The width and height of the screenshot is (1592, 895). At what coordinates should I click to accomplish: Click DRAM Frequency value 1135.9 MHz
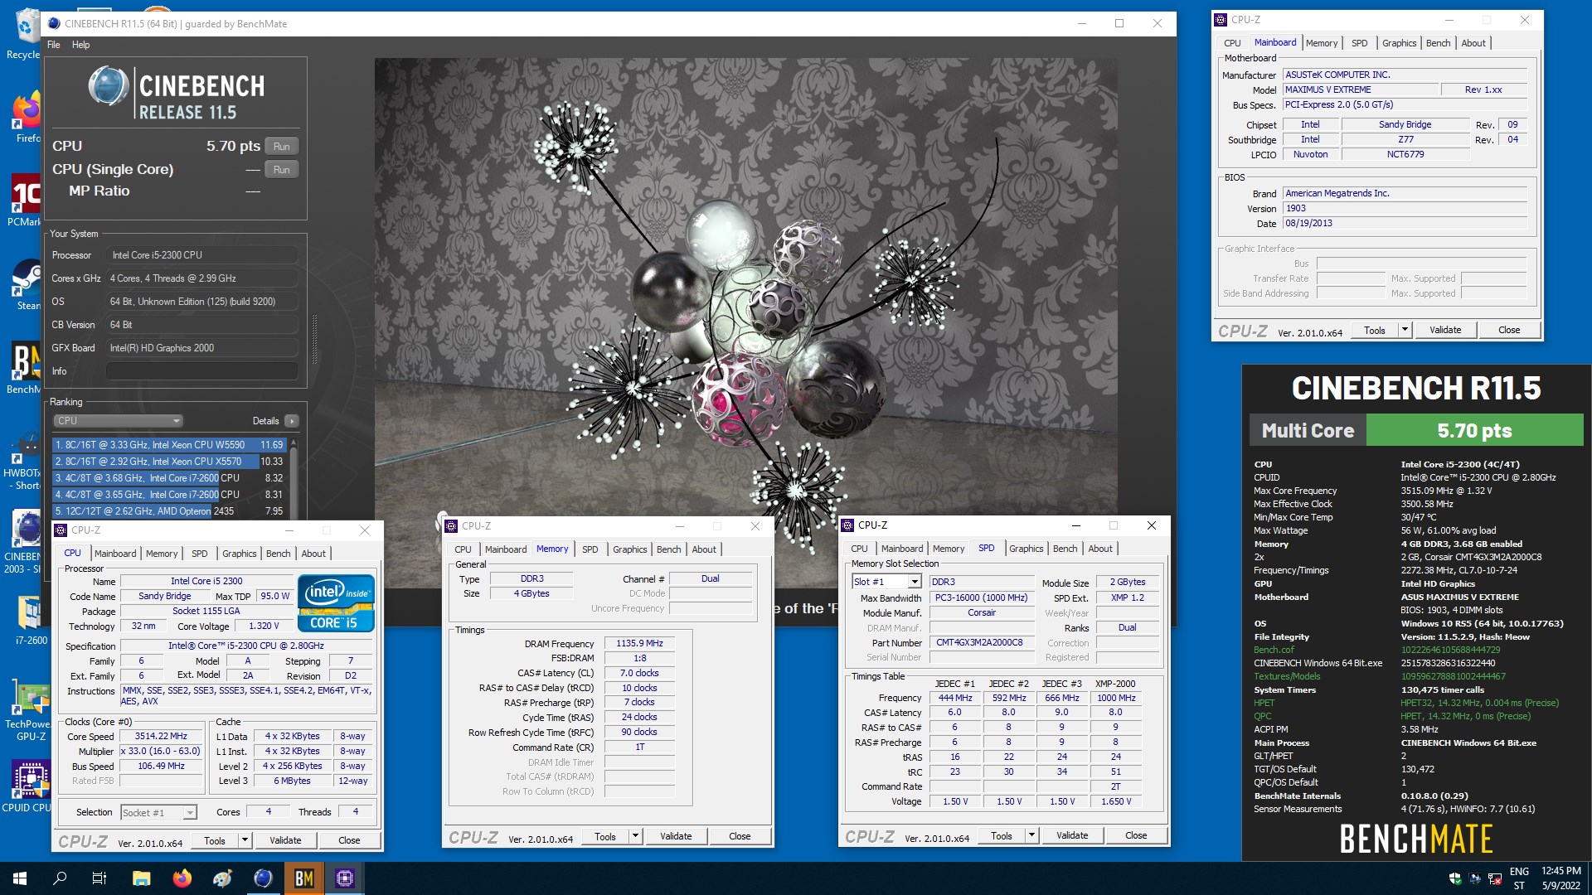[x=639, y=644]
